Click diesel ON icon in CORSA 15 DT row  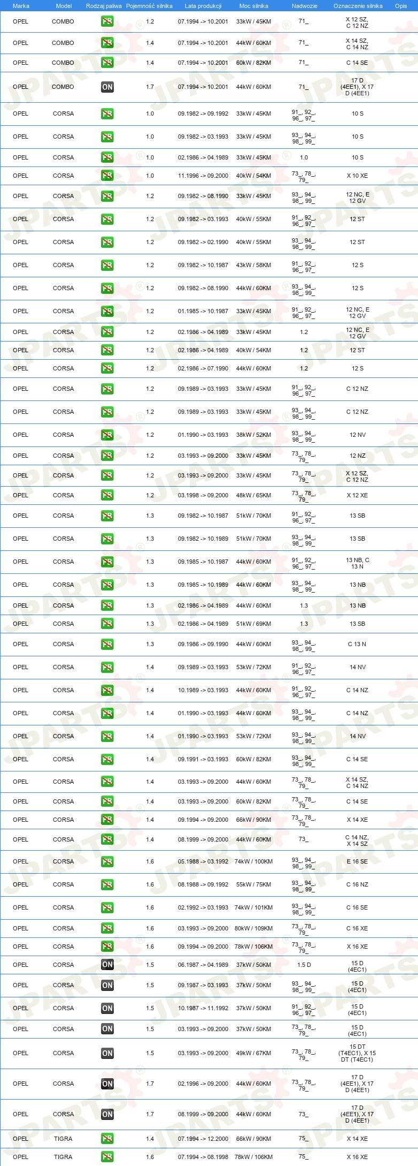[107, 1054]
